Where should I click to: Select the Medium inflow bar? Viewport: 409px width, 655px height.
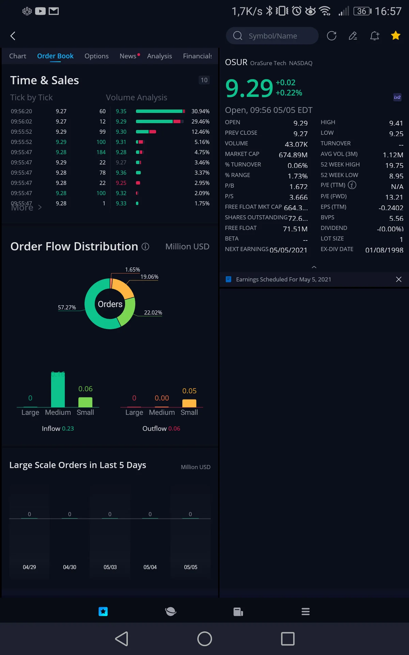[58, 390]
